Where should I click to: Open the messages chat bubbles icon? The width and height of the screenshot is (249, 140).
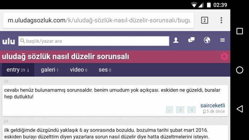point(191,40)
